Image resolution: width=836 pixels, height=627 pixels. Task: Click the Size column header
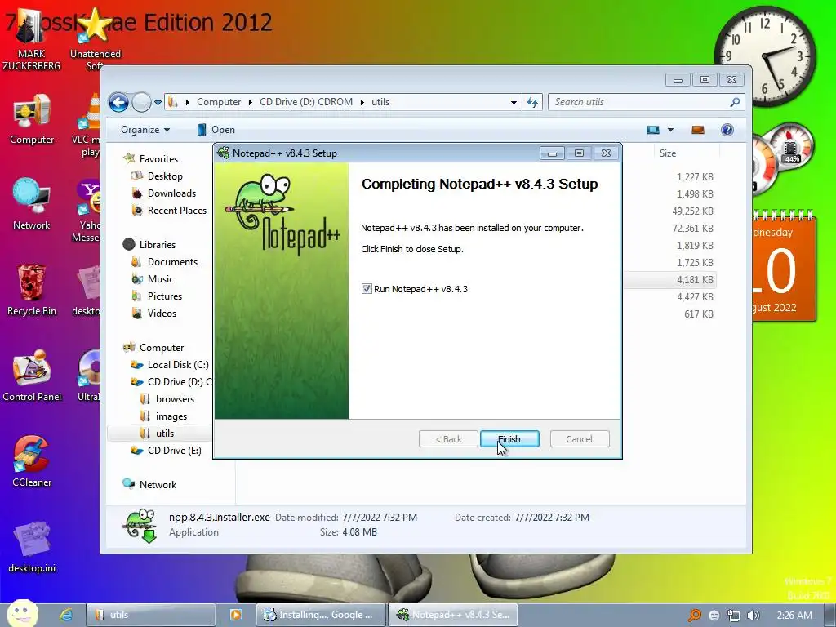click(687, 153)
